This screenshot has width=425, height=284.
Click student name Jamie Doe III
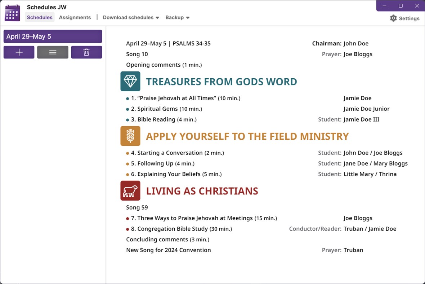point(361,119)
